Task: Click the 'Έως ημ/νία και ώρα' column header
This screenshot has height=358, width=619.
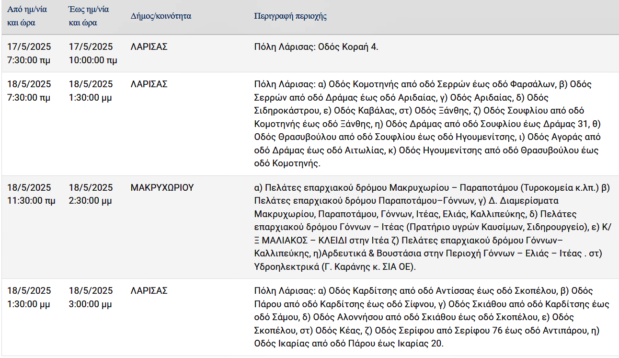Action: (x=89, y=16)
